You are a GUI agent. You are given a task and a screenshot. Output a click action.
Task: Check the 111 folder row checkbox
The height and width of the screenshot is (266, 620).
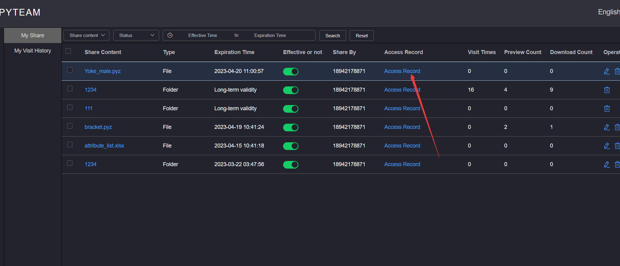pos(70,107)
